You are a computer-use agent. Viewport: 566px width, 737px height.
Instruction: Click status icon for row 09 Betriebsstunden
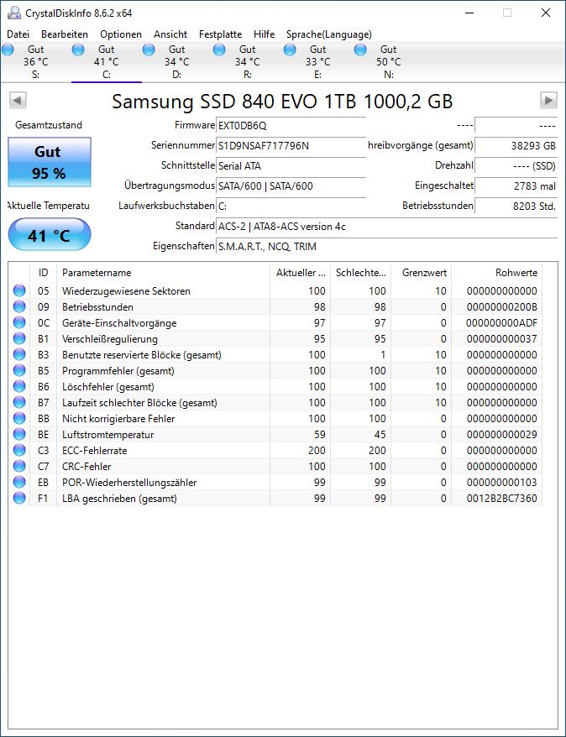point(19,306)
